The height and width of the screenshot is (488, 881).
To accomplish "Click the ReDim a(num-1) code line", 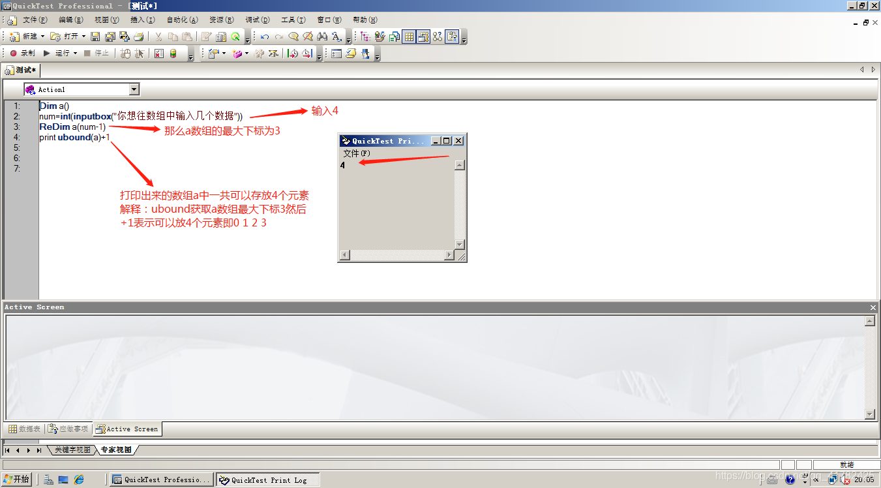I will tap(72, 127).
